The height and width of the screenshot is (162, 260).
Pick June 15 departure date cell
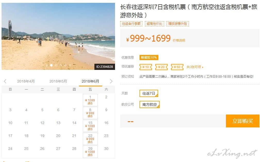(90, 126)
